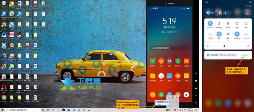Open the Settings gear app on phone screen
This screenshot has height=112, width=254.
coord(169,61)
